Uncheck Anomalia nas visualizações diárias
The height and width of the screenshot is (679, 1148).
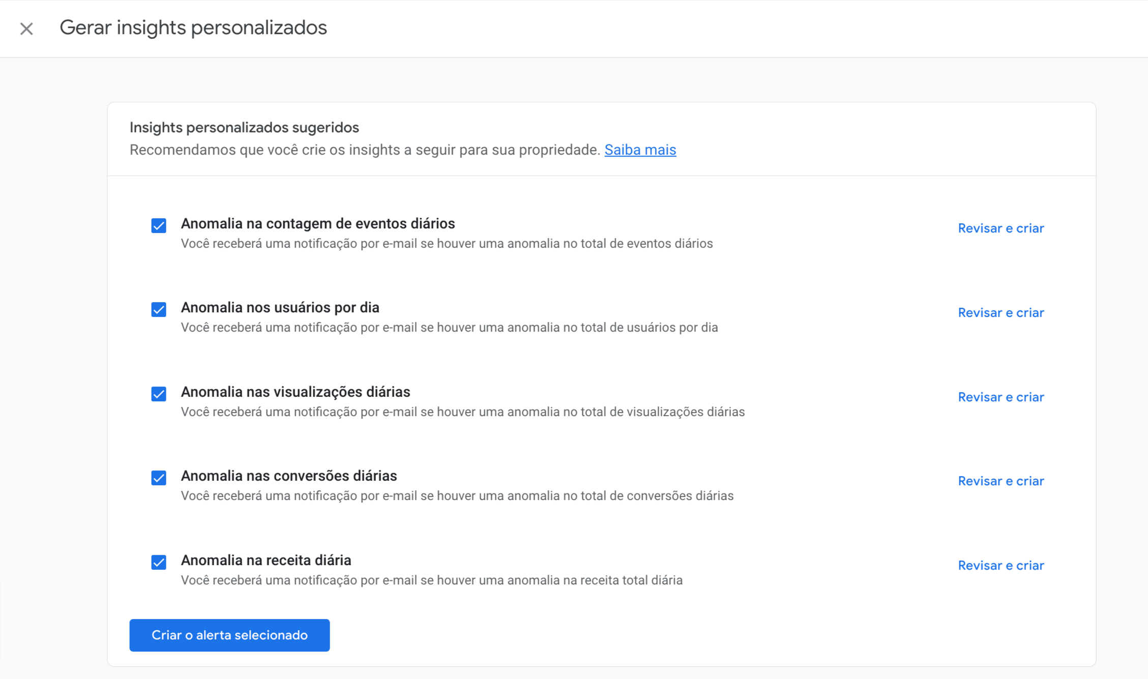pos(158,394)
